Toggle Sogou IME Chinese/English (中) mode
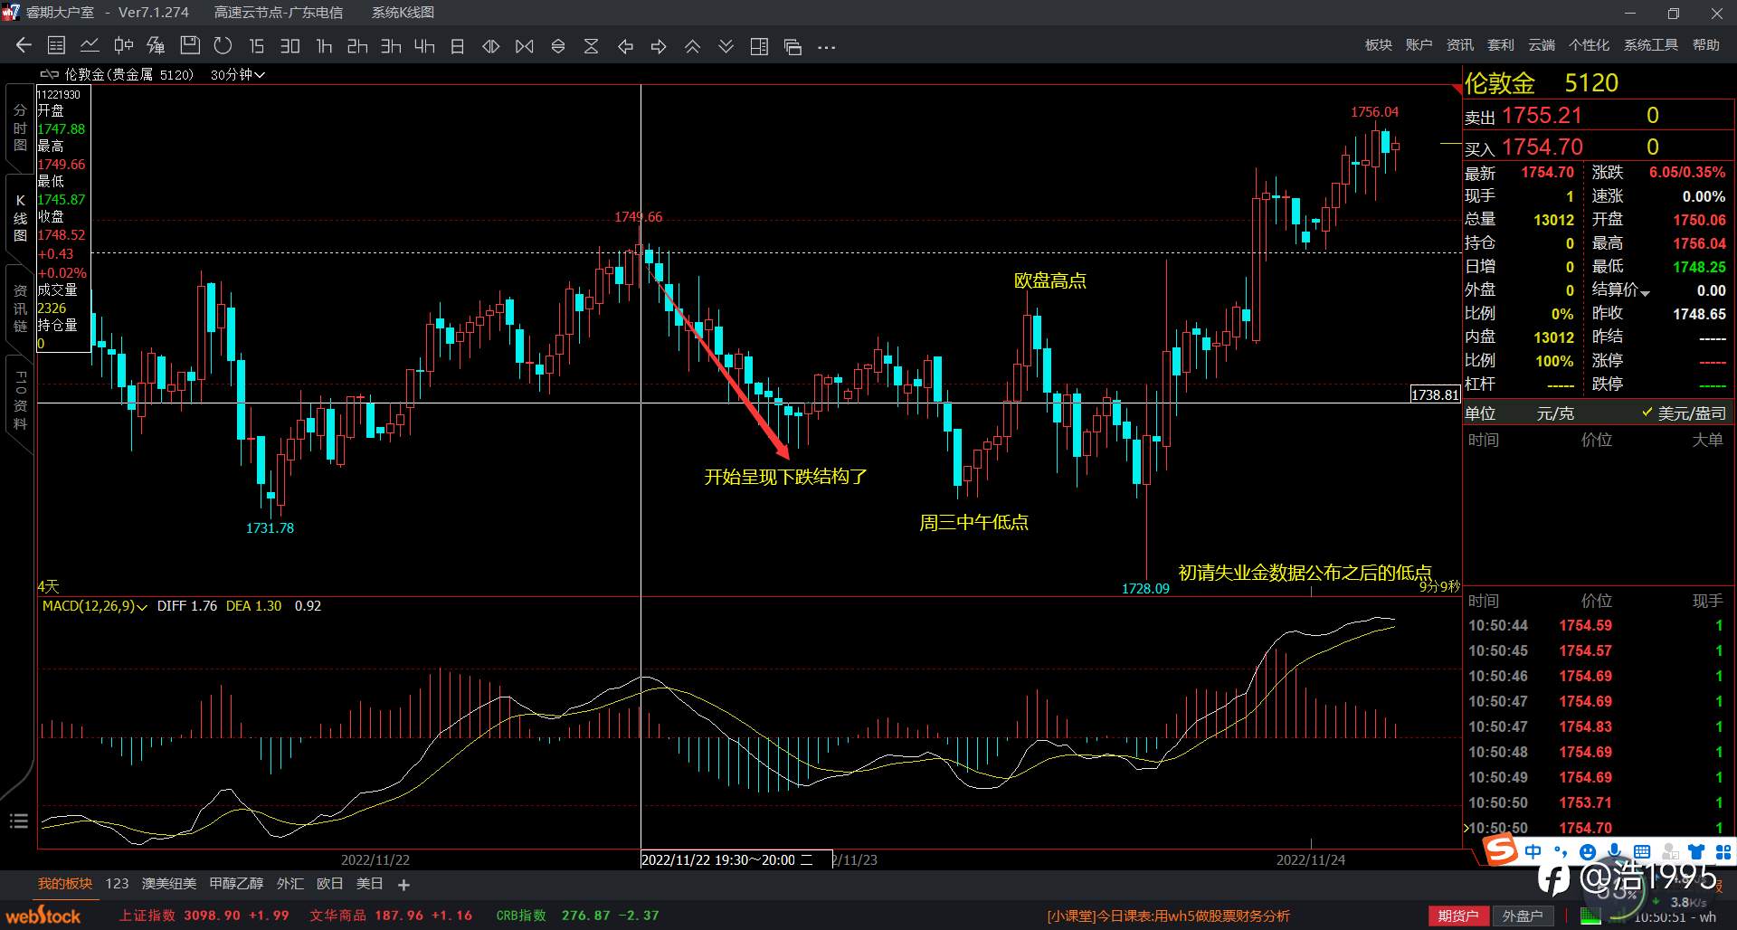The image size is (1737, 930). point(1533,851)
